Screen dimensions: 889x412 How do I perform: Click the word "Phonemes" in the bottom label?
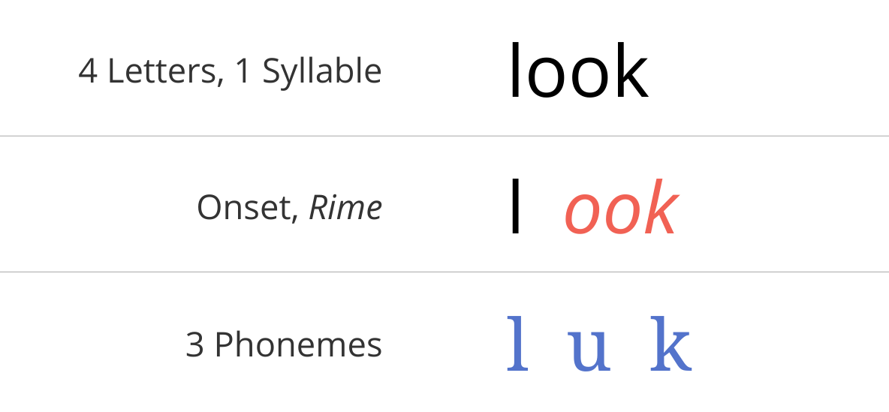(x=298, y=344)
